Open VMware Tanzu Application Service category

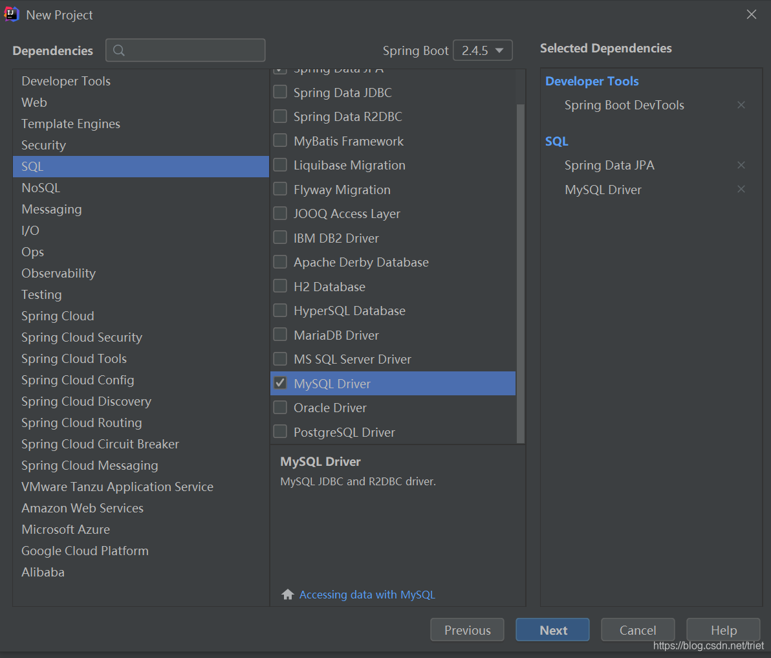(x=140, y=487)
